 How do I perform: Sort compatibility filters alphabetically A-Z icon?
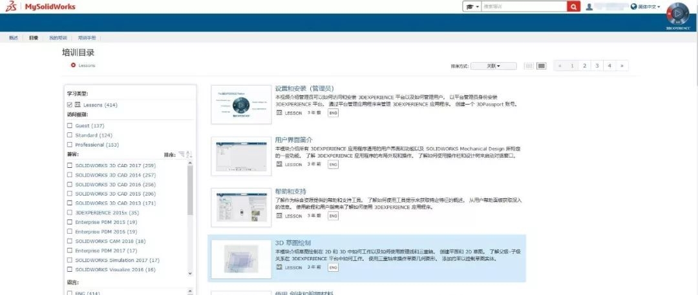(x=189, y=154)
